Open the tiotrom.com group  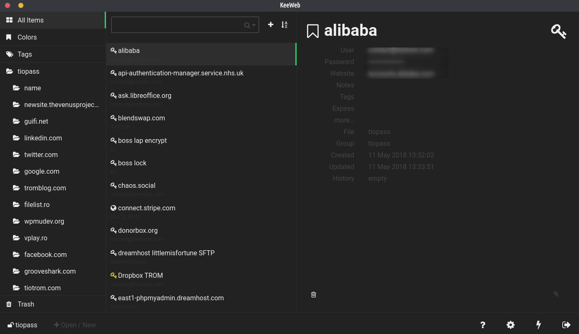(53, 288)
